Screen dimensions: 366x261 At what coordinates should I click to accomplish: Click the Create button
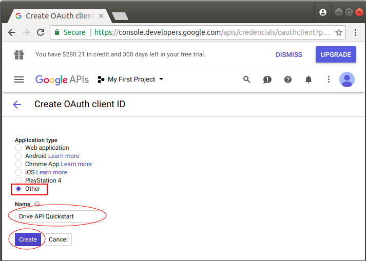[28, 239]
